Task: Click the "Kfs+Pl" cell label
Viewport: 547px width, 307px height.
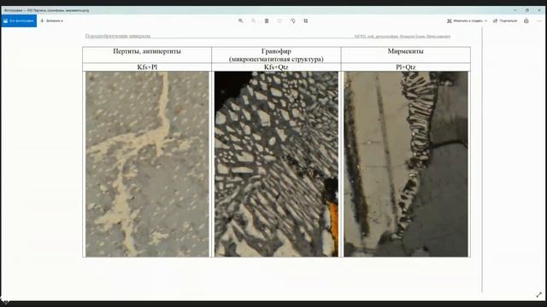Action: [147, 67]
